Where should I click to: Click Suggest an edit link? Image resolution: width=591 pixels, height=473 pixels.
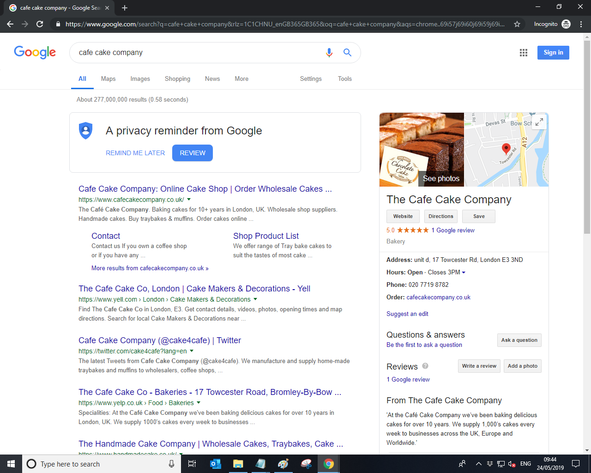click(407, 314)
